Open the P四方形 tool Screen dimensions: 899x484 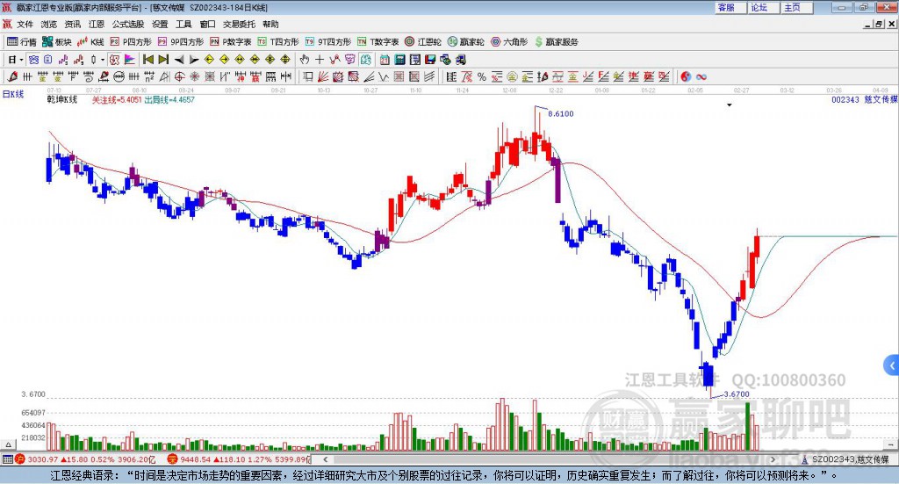(x=131, y=42)
